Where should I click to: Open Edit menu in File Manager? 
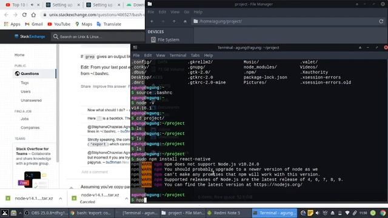(162, 12)
